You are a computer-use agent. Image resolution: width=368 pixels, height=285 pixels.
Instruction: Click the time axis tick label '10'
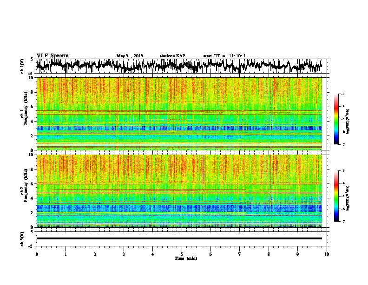tap(327, 254)
